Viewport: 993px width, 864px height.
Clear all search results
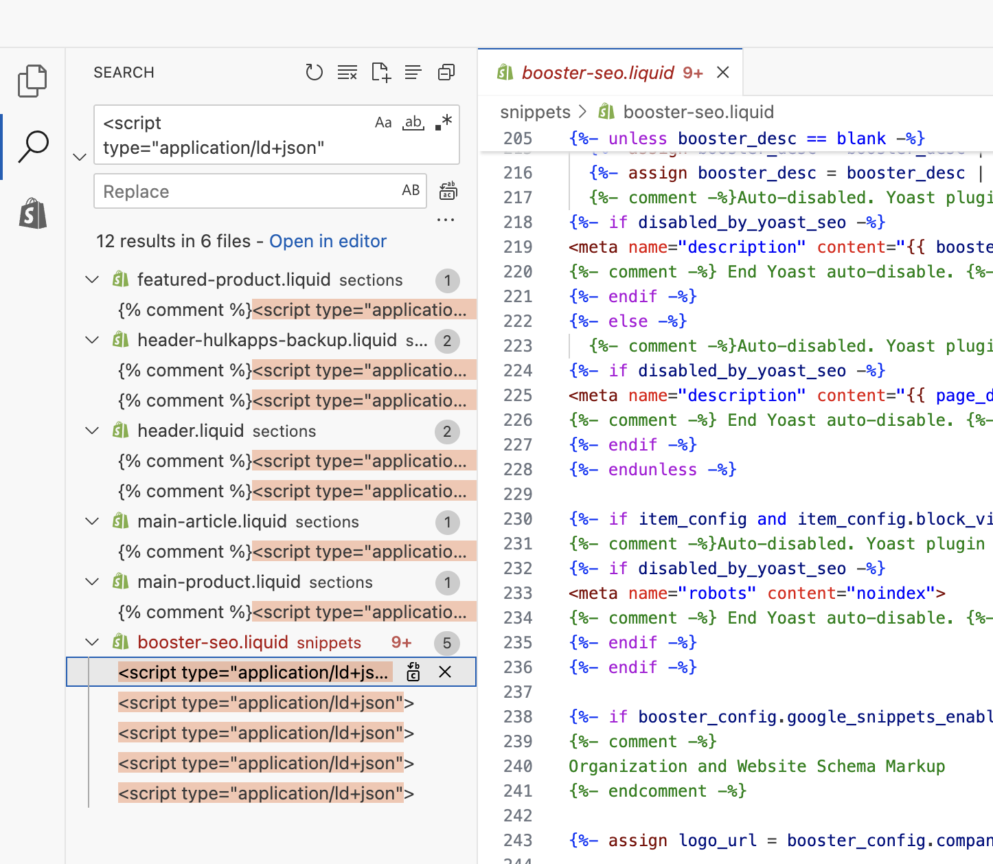(347, 72)
